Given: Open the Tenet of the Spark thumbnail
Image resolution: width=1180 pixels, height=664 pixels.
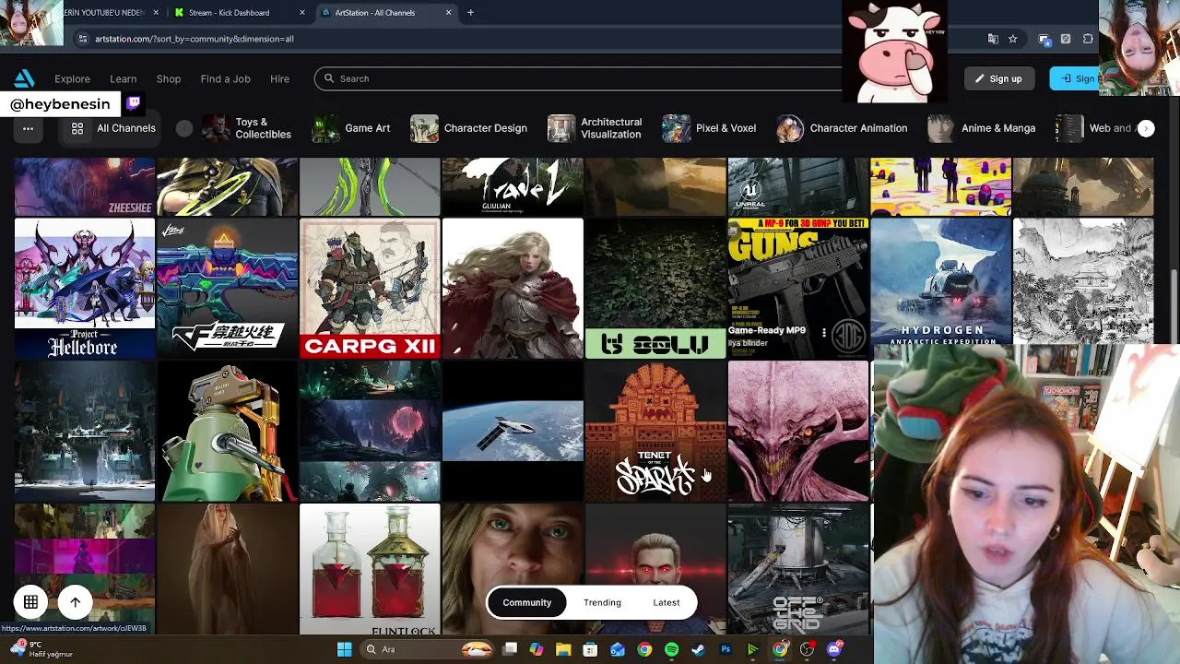Looking at the screenshot, I should click(x=655, y=431).
